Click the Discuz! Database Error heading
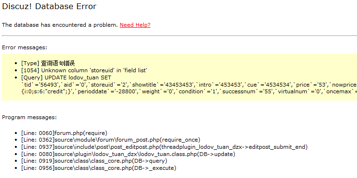357x178 pixels. click(x=49, y=7)
